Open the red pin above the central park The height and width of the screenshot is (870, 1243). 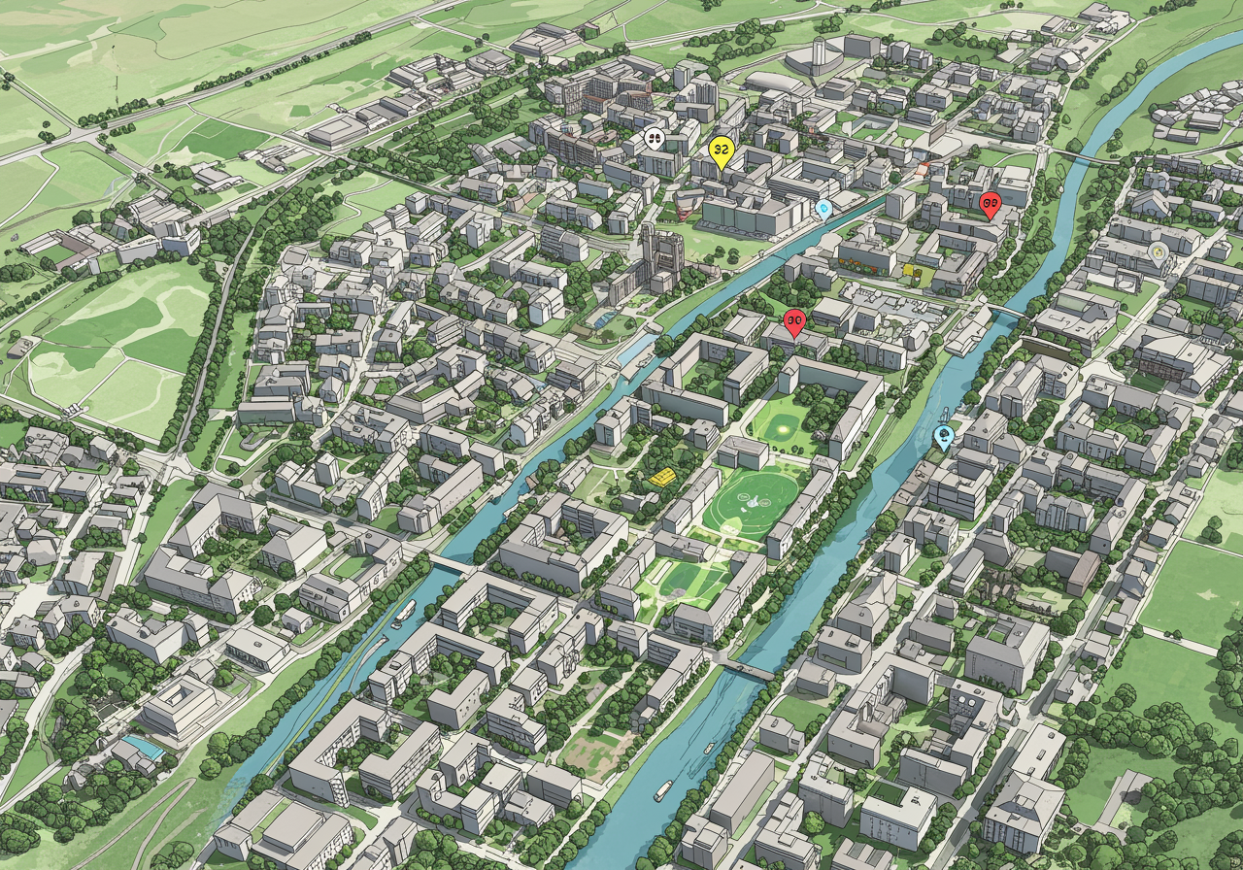793,323
